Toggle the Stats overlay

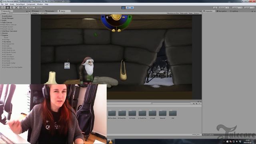tap(191, 13)
